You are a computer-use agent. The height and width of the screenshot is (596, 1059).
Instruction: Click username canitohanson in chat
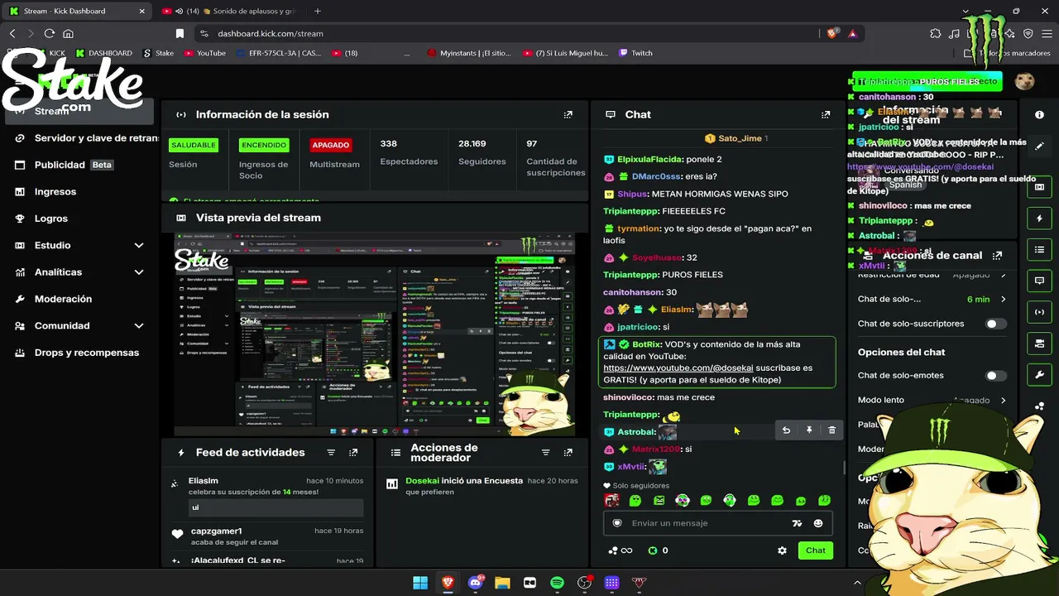(x=633, y=292)
